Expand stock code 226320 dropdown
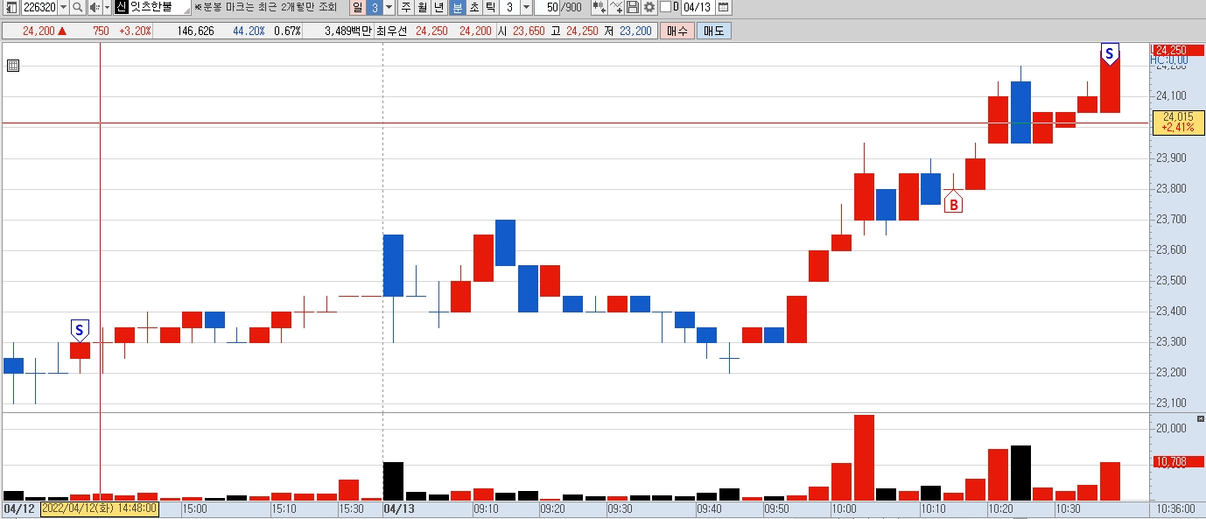Screen dimensions: 1206x519 (x=63, y=7)
